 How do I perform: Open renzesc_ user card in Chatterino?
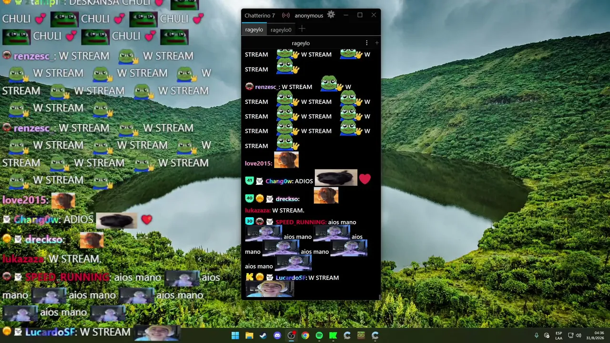click(x=267, y=87)
